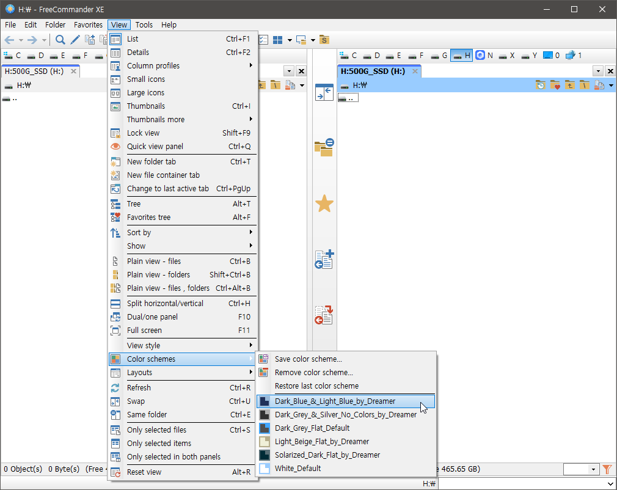The image size is (617, 490).
Task: Choose Restore last color scheme
Action: [x=346, y=386]
